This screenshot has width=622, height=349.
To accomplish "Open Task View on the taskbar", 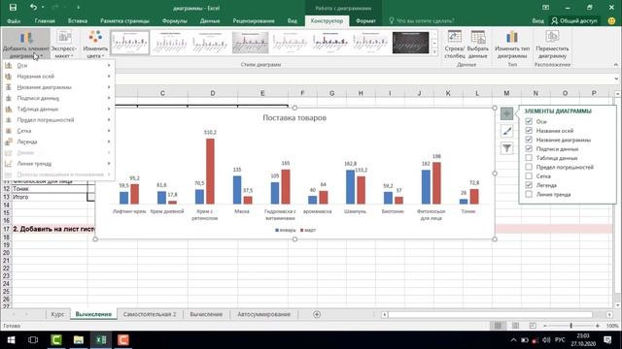I will (33, 340).
